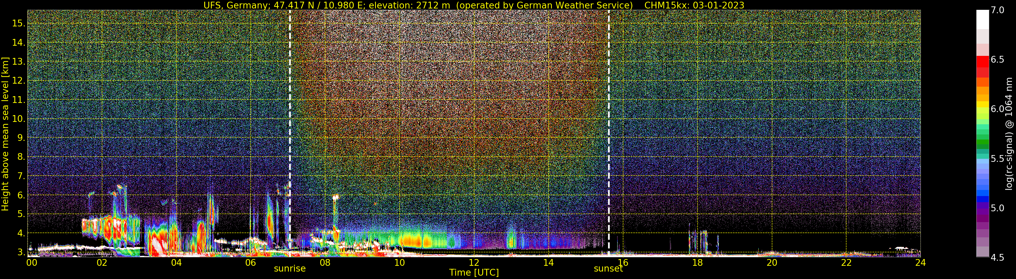This screenshot has width=1016, height=279.
Task: Click the "Time [UTC]" axis label
Action: click(x=474, y=273)
